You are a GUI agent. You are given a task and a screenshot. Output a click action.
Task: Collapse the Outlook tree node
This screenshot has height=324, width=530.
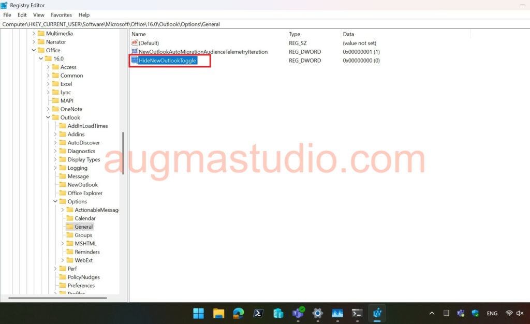[48, 117]
